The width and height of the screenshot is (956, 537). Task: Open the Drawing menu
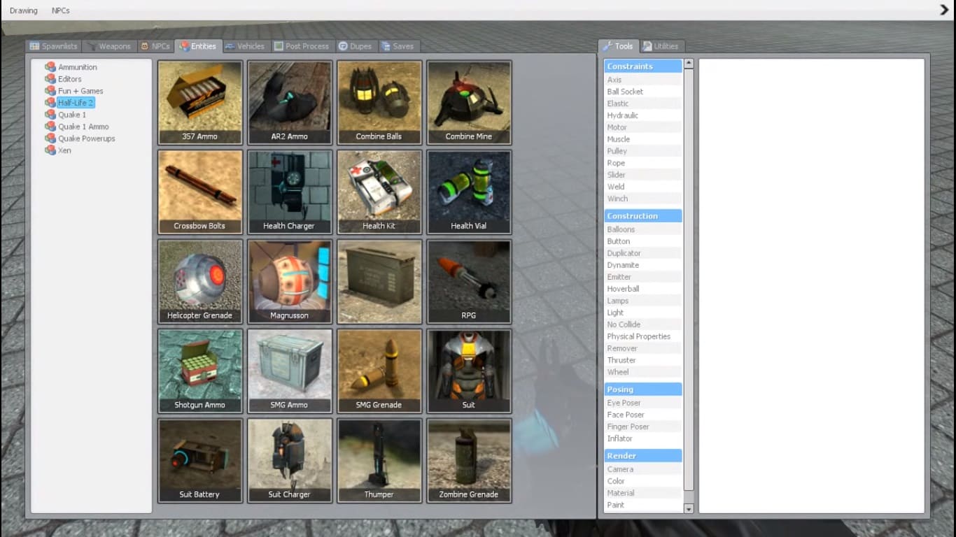tap(24, 10)
